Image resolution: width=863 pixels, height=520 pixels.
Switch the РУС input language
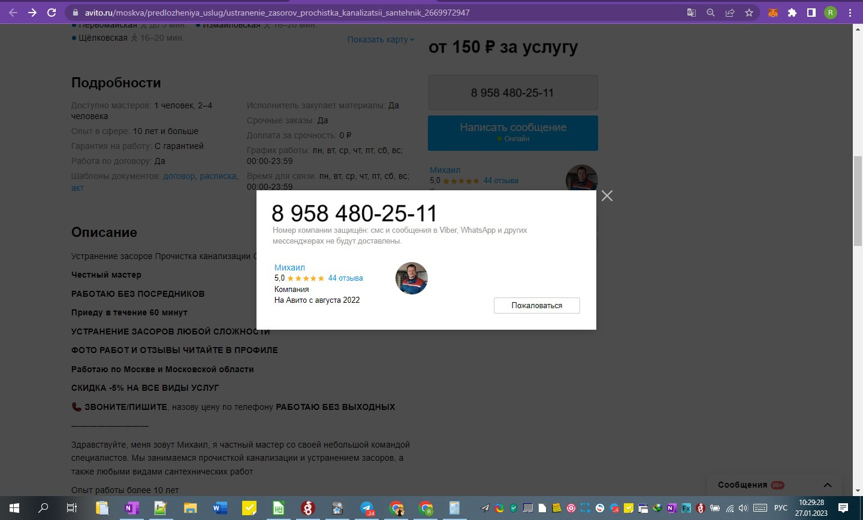tap(781, 508)
